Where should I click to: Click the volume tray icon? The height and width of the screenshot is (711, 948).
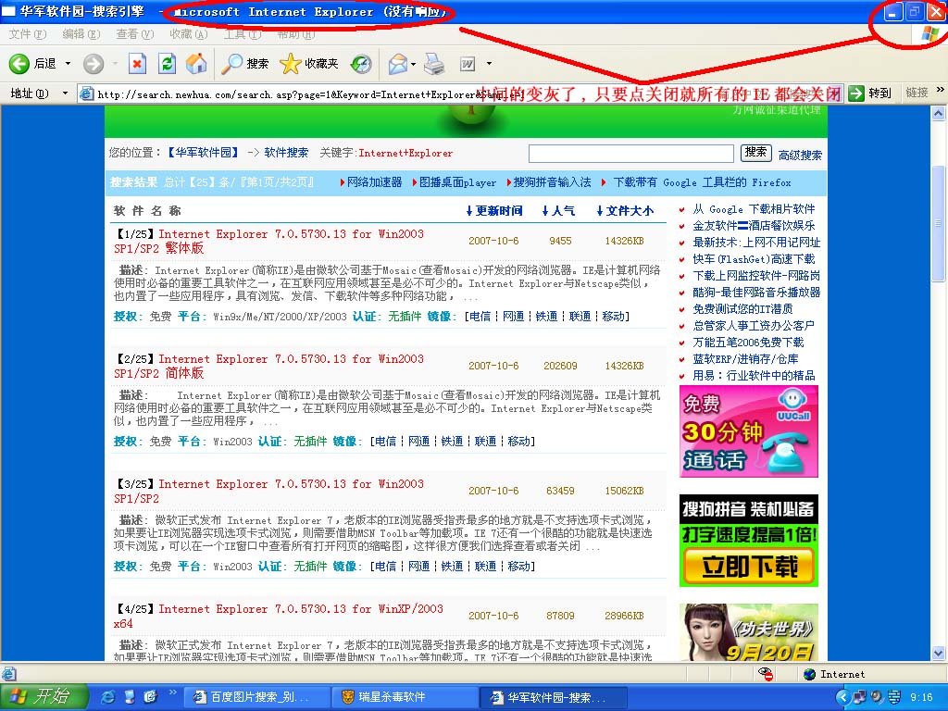[877, 697]
